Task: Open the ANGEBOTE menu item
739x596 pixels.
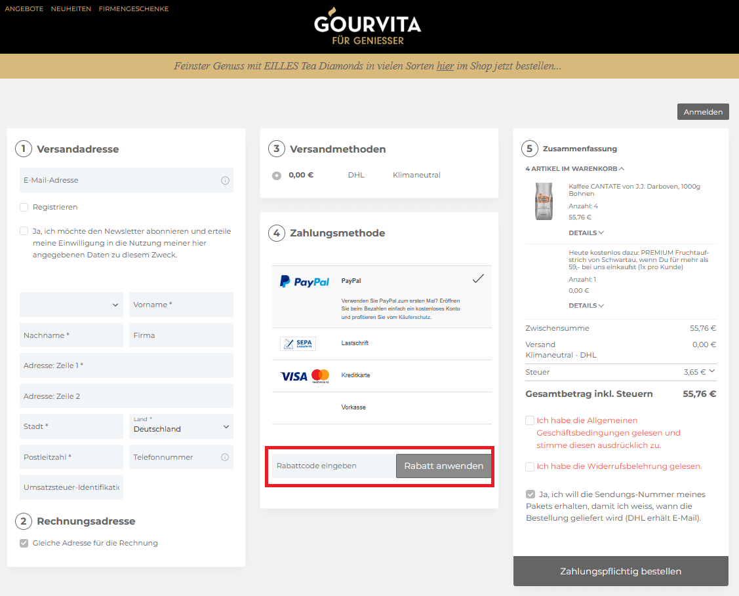Action: click(24, 9)
